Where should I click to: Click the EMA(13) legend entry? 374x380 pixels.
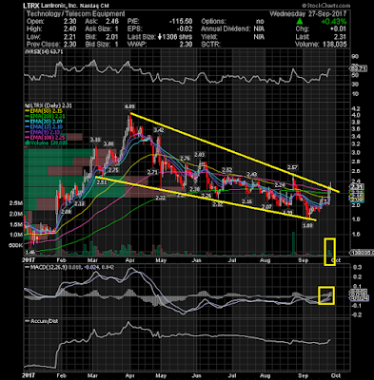click(45, 127)
